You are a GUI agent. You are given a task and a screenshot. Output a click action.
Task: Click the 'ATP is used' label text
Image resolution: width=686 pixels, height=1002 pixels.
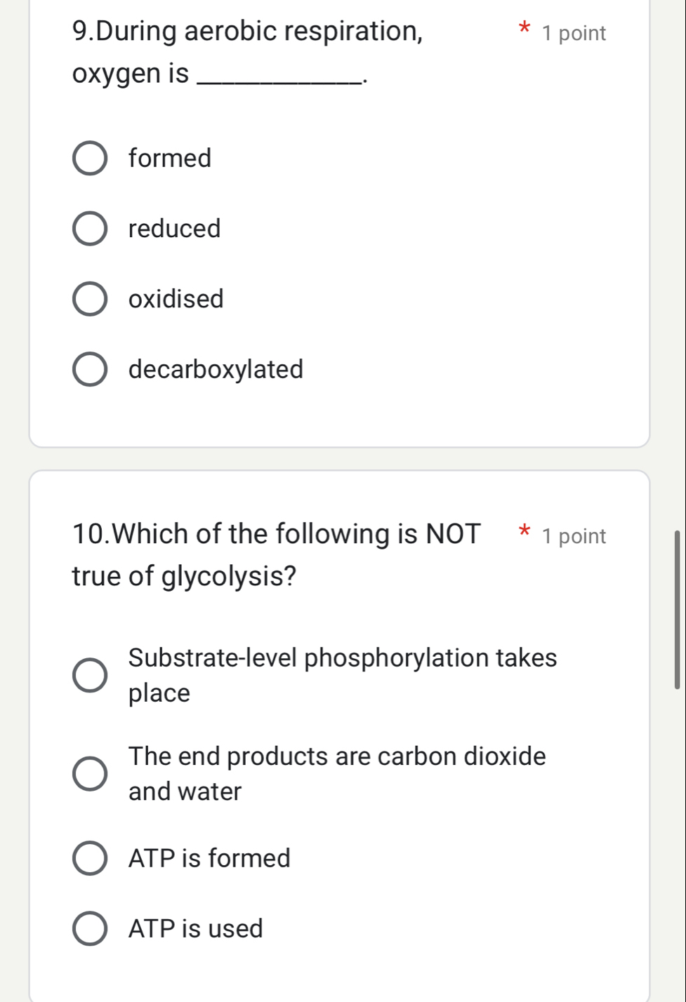click(x=196, y=928)
